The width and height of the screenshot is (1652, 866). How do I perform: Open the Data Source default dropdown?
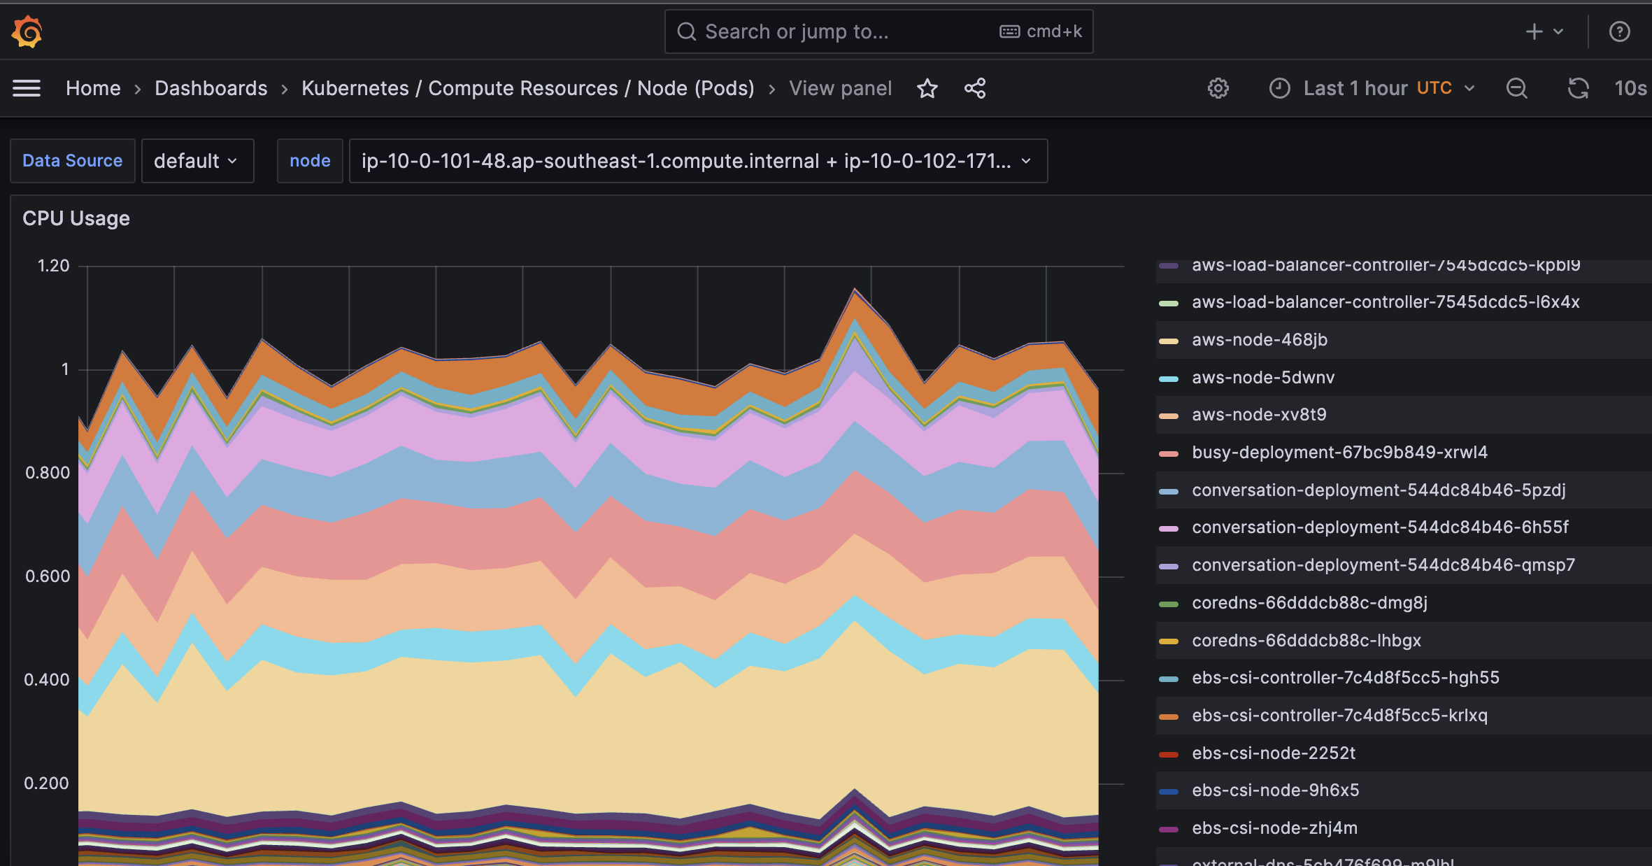[x=197, y=161]
